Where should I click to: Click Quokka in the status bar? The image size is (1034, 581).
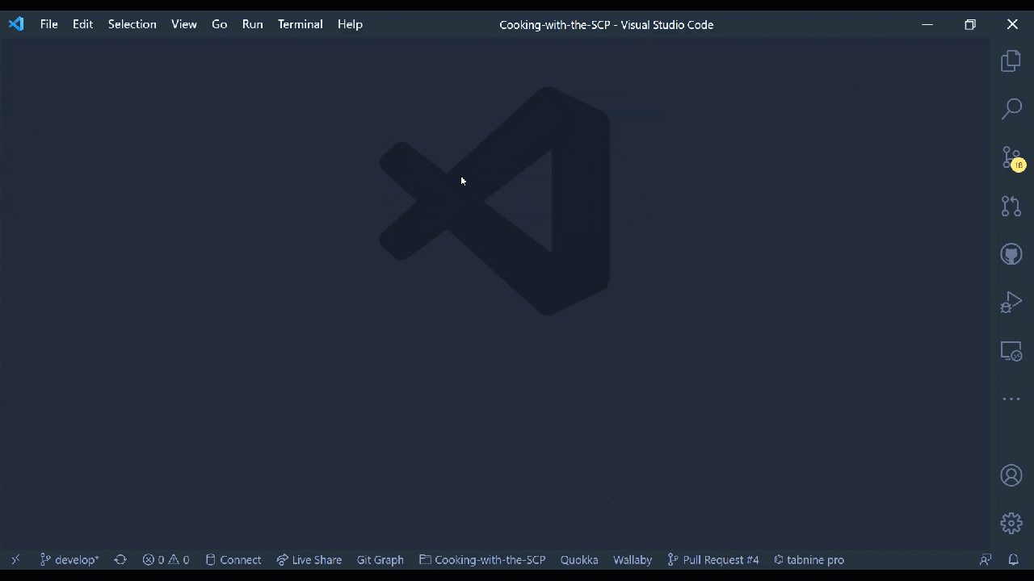(579, 559)
